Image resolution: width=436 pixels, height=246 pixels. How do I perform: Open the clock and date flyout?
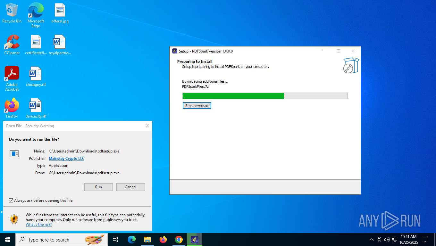pyautogui.click(x=408, y=240)
